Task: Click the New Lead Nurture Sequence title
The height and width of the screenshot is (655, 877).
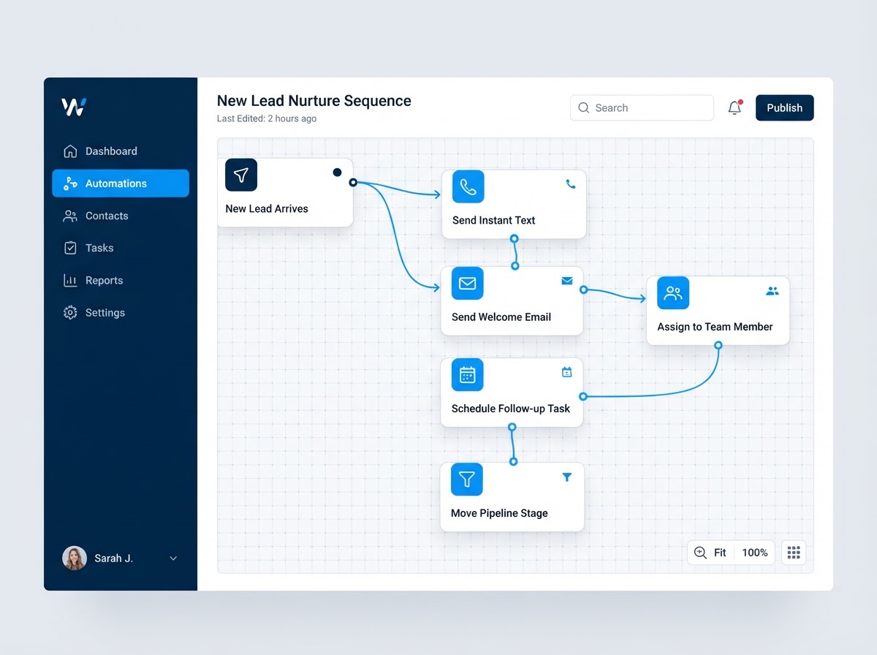Action: [x=314, y=101]
